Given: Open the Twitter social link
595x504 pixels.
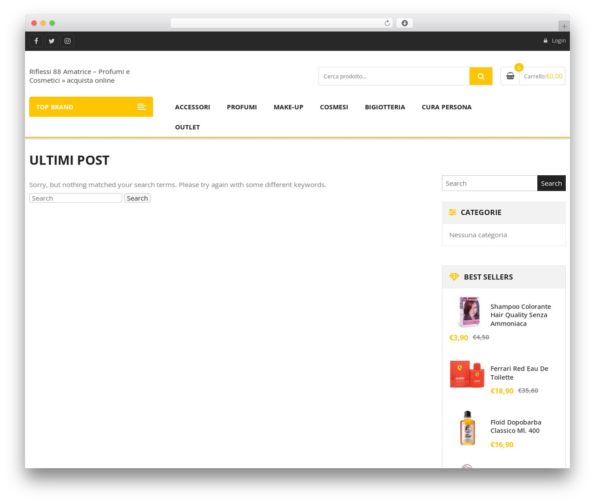Looking at the screenshot, I should 52,41.
